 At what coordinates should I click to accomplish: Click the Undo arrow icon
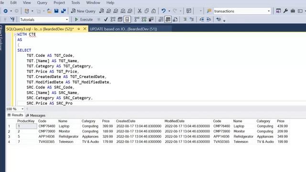pyautogui.click(x=164, y=11)
